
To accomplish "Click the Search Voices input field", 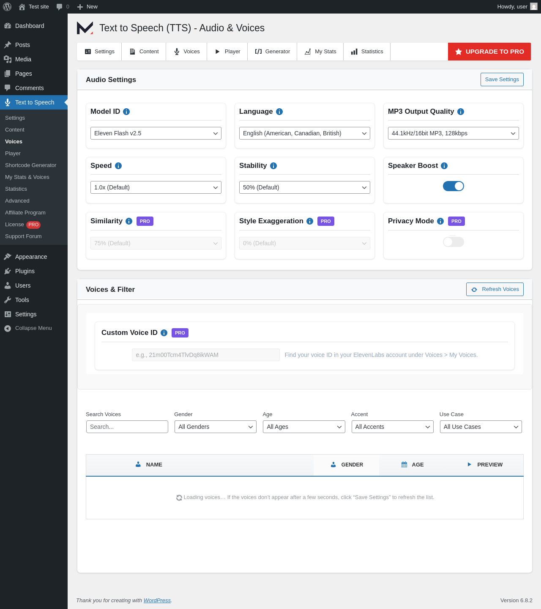I will (127, 427).
